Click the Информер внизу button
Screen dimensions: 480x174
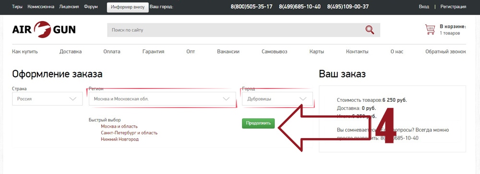128,7
